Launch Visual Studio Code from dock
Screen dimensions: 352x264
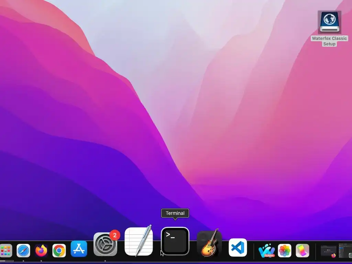[238, 247]
